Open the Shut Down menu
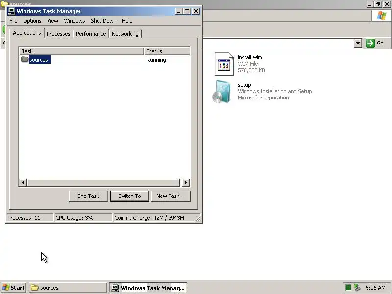The image size is (392, 294). pyautogui.click(x=103, y=21)
